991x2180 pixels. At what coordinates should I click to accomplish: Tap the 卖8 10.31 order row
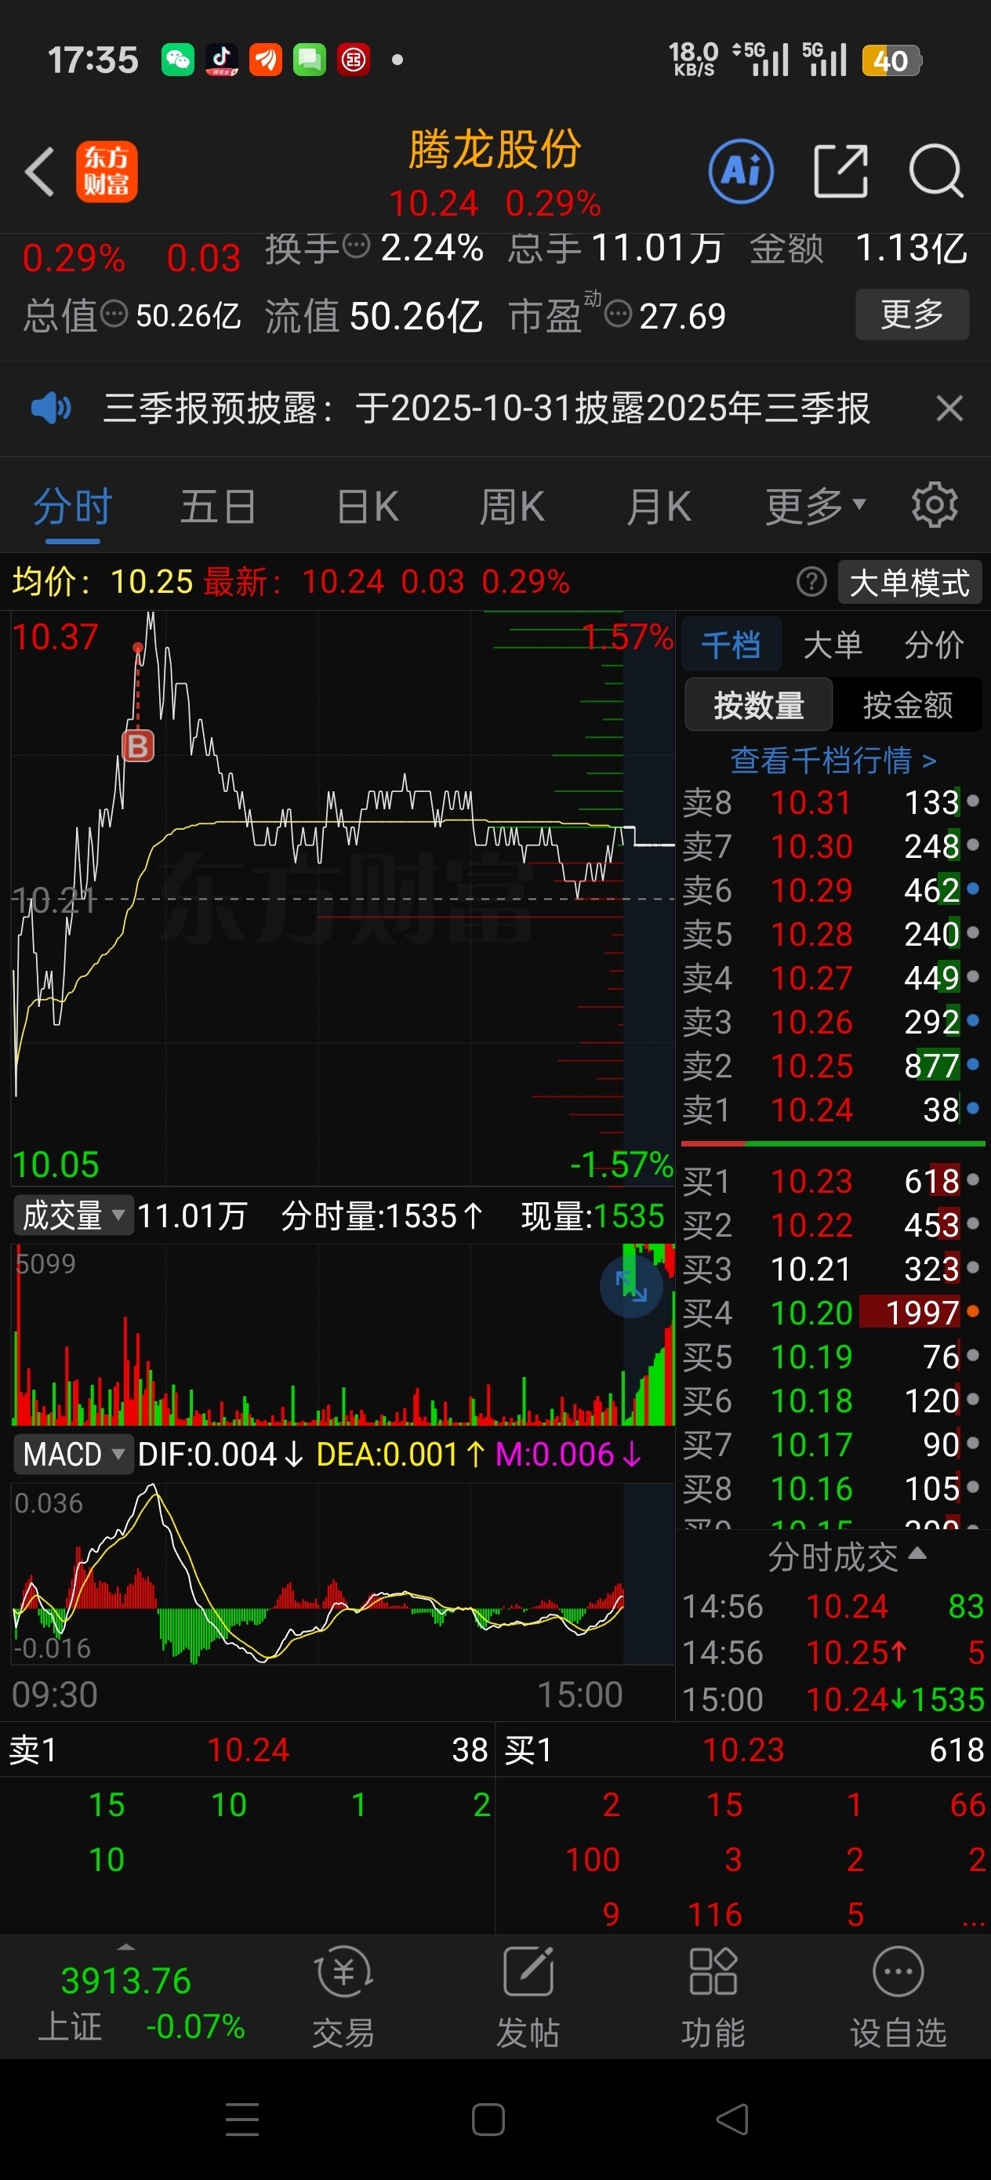[831, 801]
